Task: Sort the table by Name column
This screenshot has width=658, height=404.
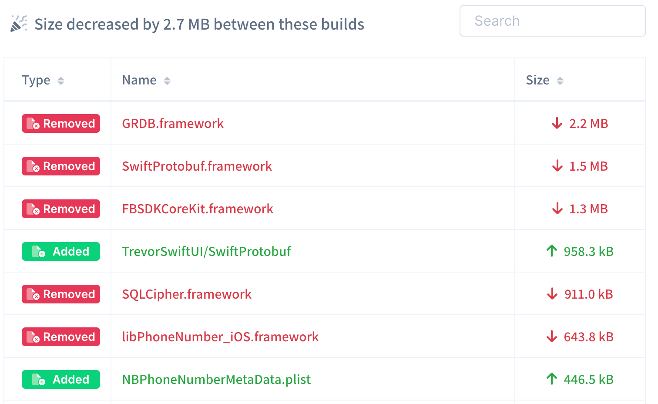Action: [x=167, y=80]
